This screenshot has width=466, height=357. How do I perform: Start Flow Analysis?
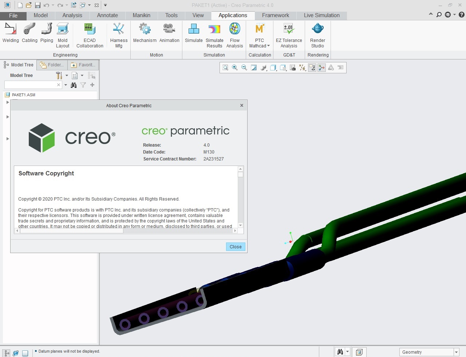[x=234, y=35]
